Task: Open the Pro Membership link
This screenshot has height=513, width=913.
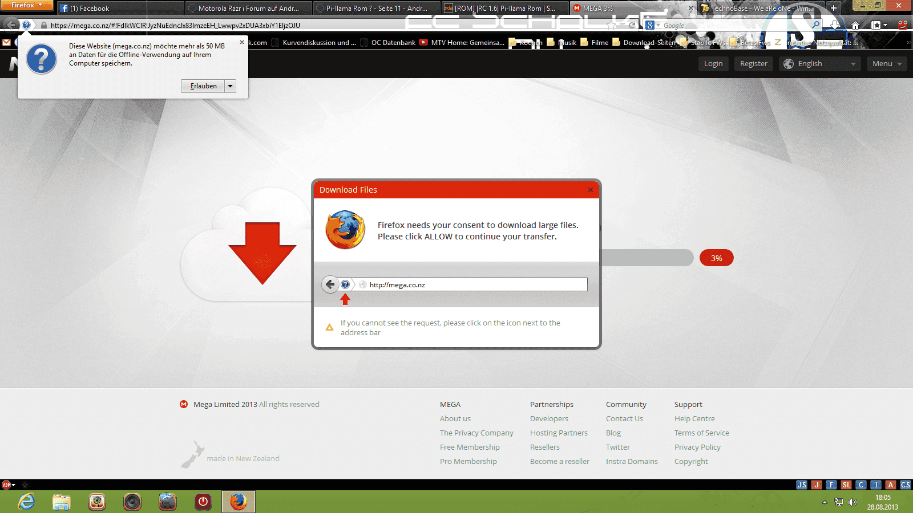Action: pos(468,461)
